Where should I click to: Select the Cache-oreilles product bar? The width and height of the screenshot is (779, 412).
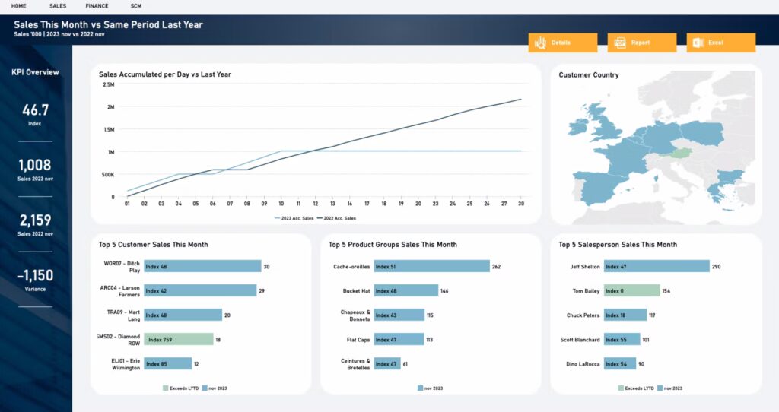click(432, 267)
